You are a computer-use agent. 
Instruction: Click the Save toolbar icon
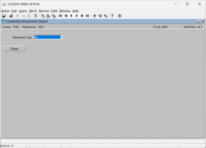pos(4,16)
